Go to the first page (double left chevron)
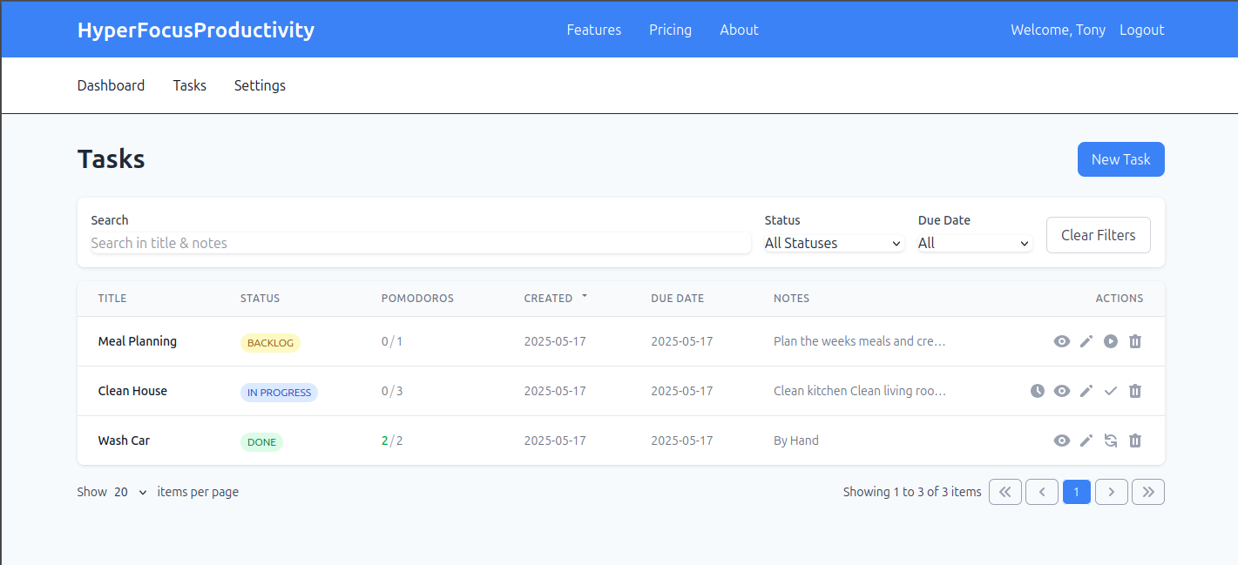 pos(1005,492)
